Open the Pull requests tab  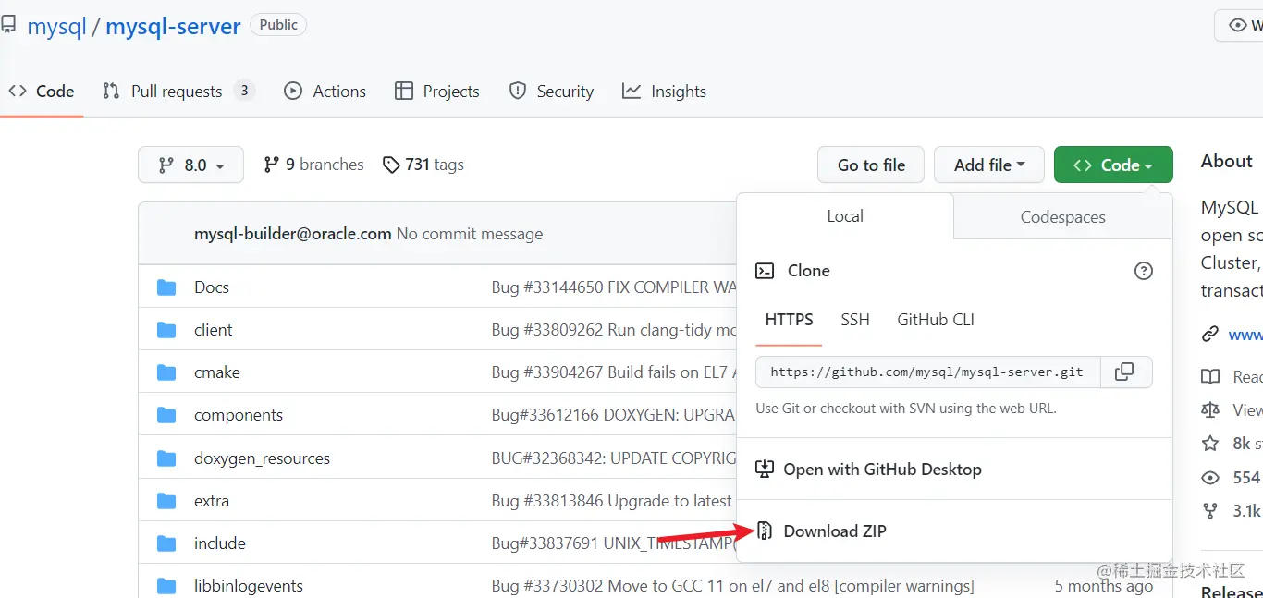[x=178, y=92]
